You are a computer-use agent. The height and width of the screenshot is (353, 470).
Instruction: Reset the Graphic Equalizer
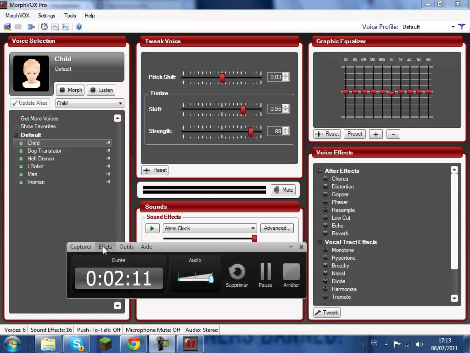pos(327,134)
